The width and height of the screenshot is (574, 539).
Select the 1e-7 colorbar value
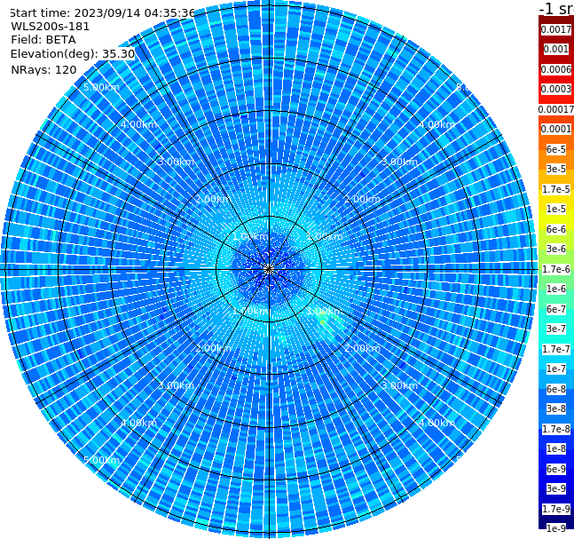(556, 369)
